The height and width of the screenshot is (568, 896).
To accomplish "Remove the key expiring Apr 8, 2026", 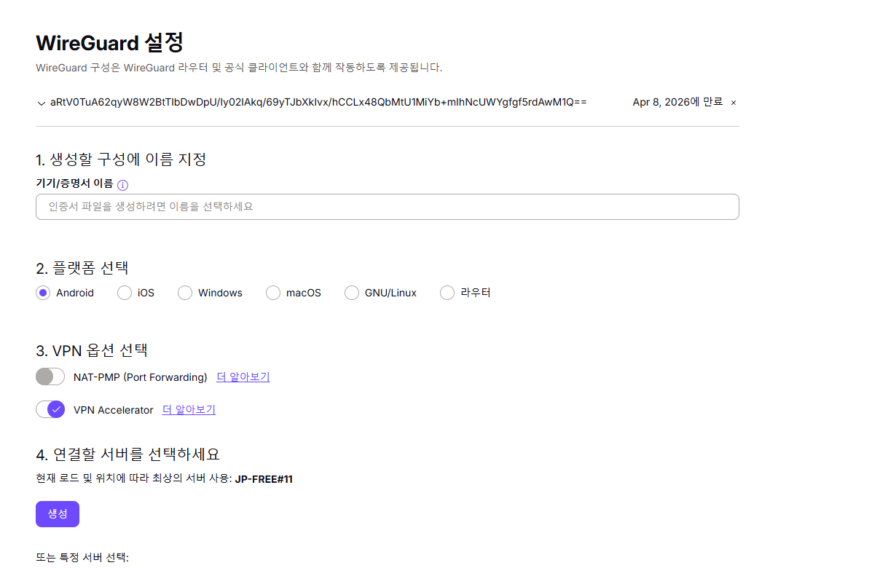I will click(x=734, y=103).
